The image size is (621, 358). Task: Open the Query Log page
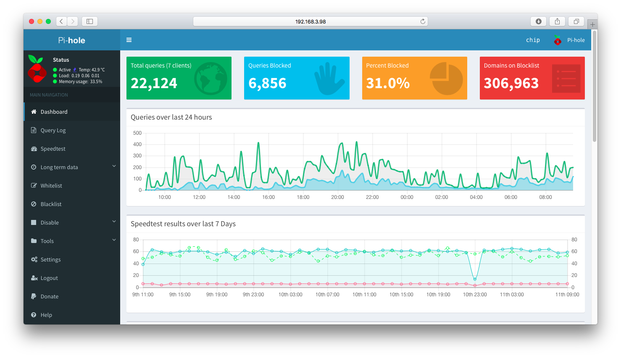(72, 130)
